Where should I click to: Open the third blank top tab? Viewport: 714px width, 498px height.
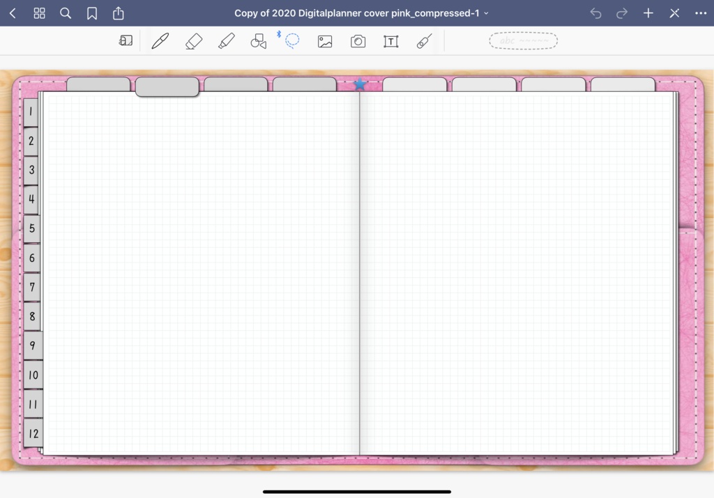pos(236,84)
